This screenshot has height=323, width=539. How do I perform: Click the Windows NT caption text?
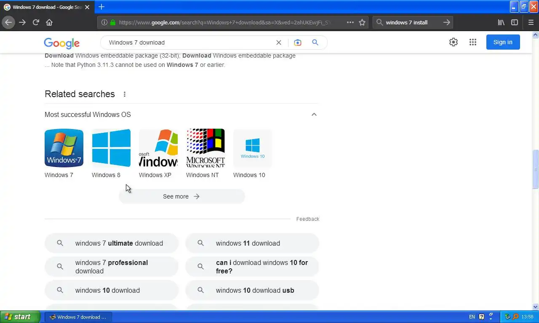[x=202, y=175]
